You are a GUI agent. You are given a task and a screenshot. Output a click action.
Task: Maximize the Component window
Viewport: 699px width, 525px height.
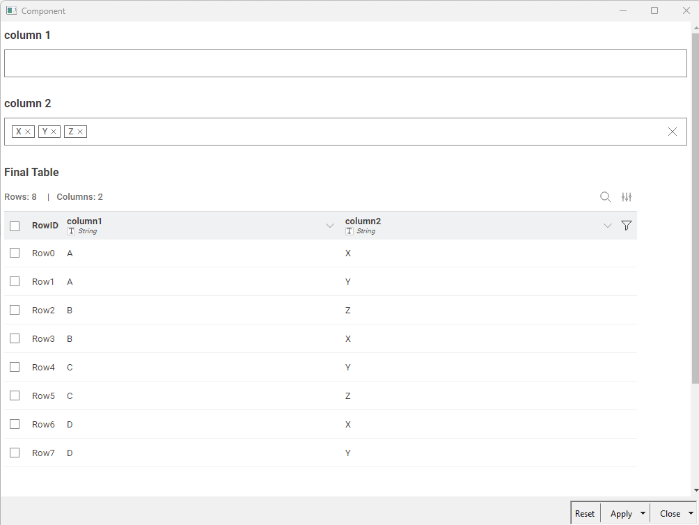click(654, 10)
